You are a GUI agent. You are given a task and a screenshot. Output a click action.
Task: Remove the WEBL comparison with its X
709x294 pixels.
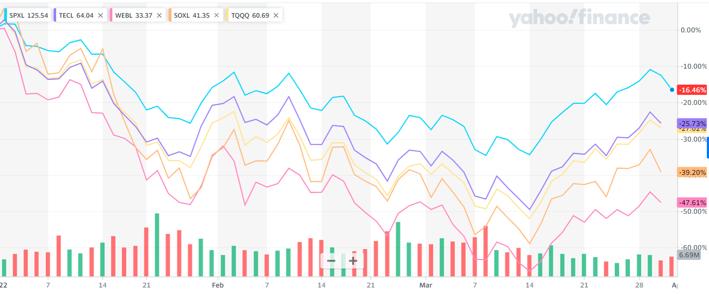[x=159, y=16]
